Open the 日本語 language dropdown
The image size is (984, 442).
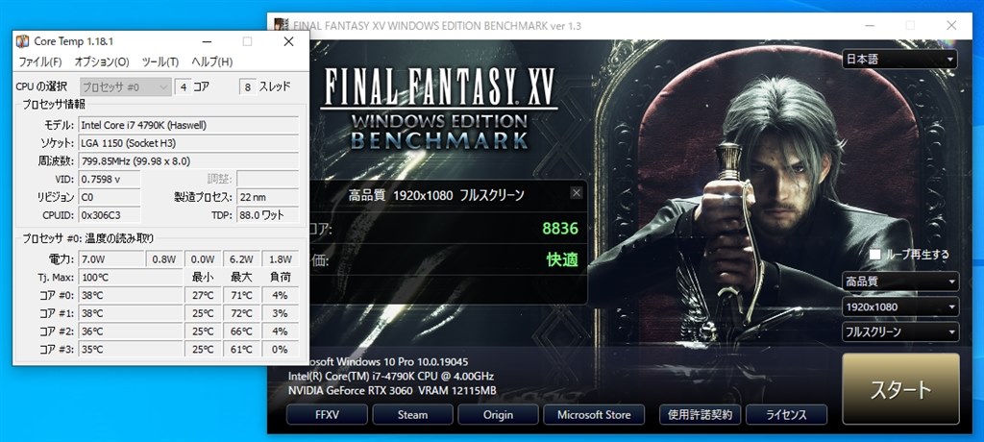click(x=899, y=60)
